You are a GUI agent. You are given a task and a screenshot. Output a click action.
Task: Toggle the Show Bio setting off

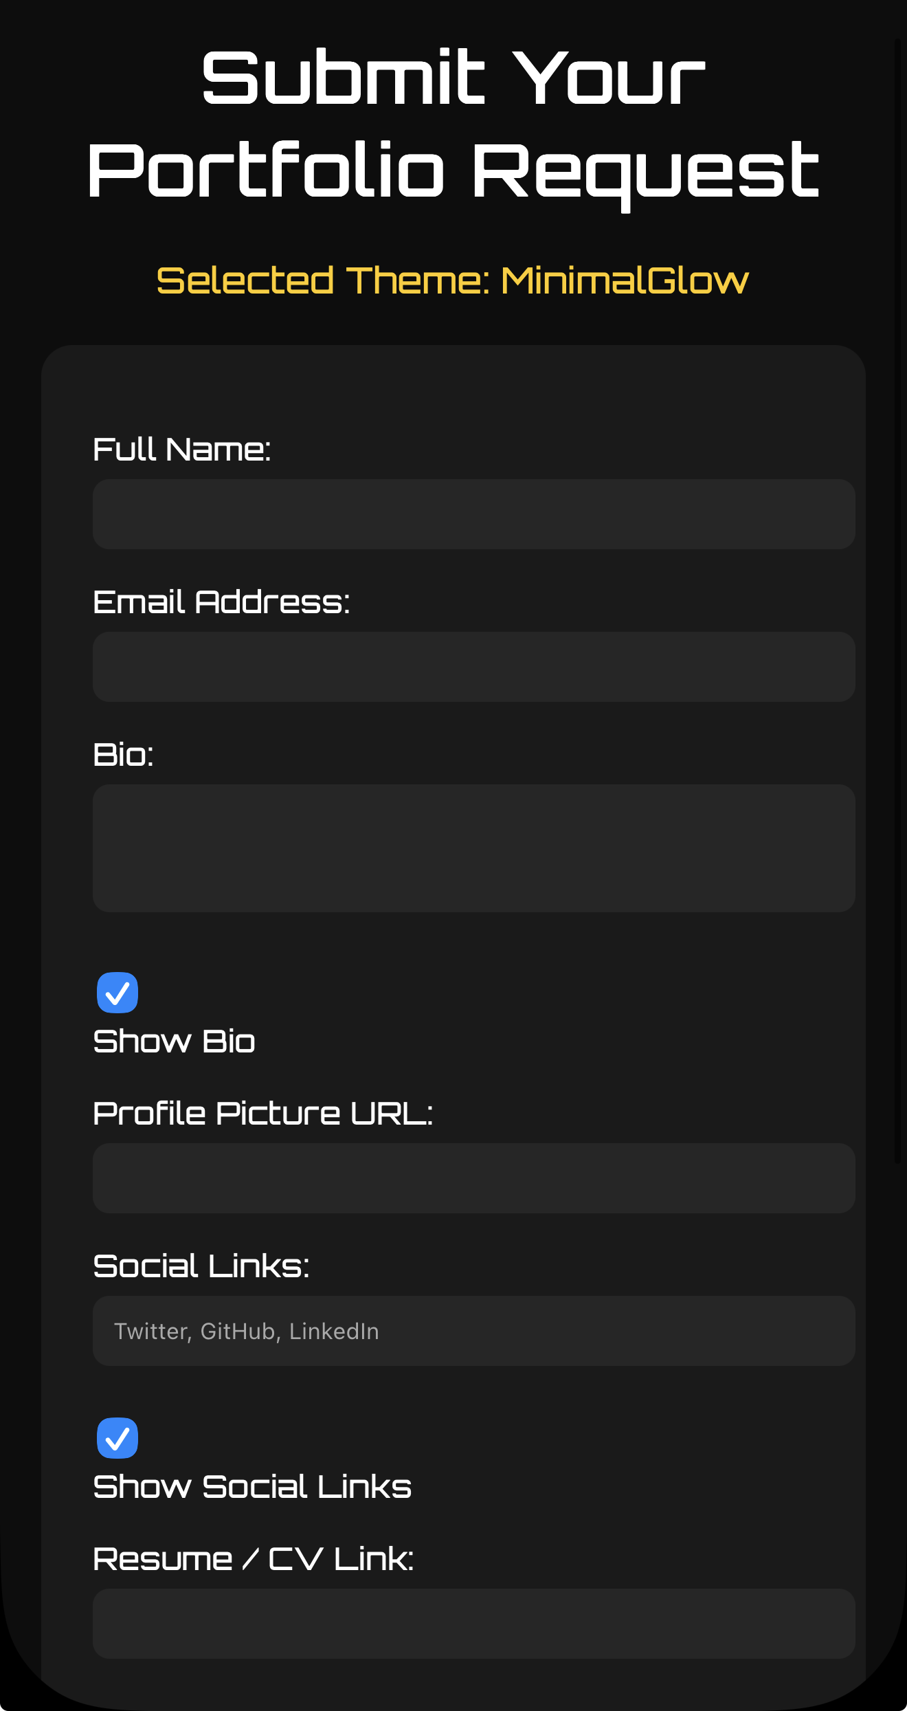click(117, 992)
